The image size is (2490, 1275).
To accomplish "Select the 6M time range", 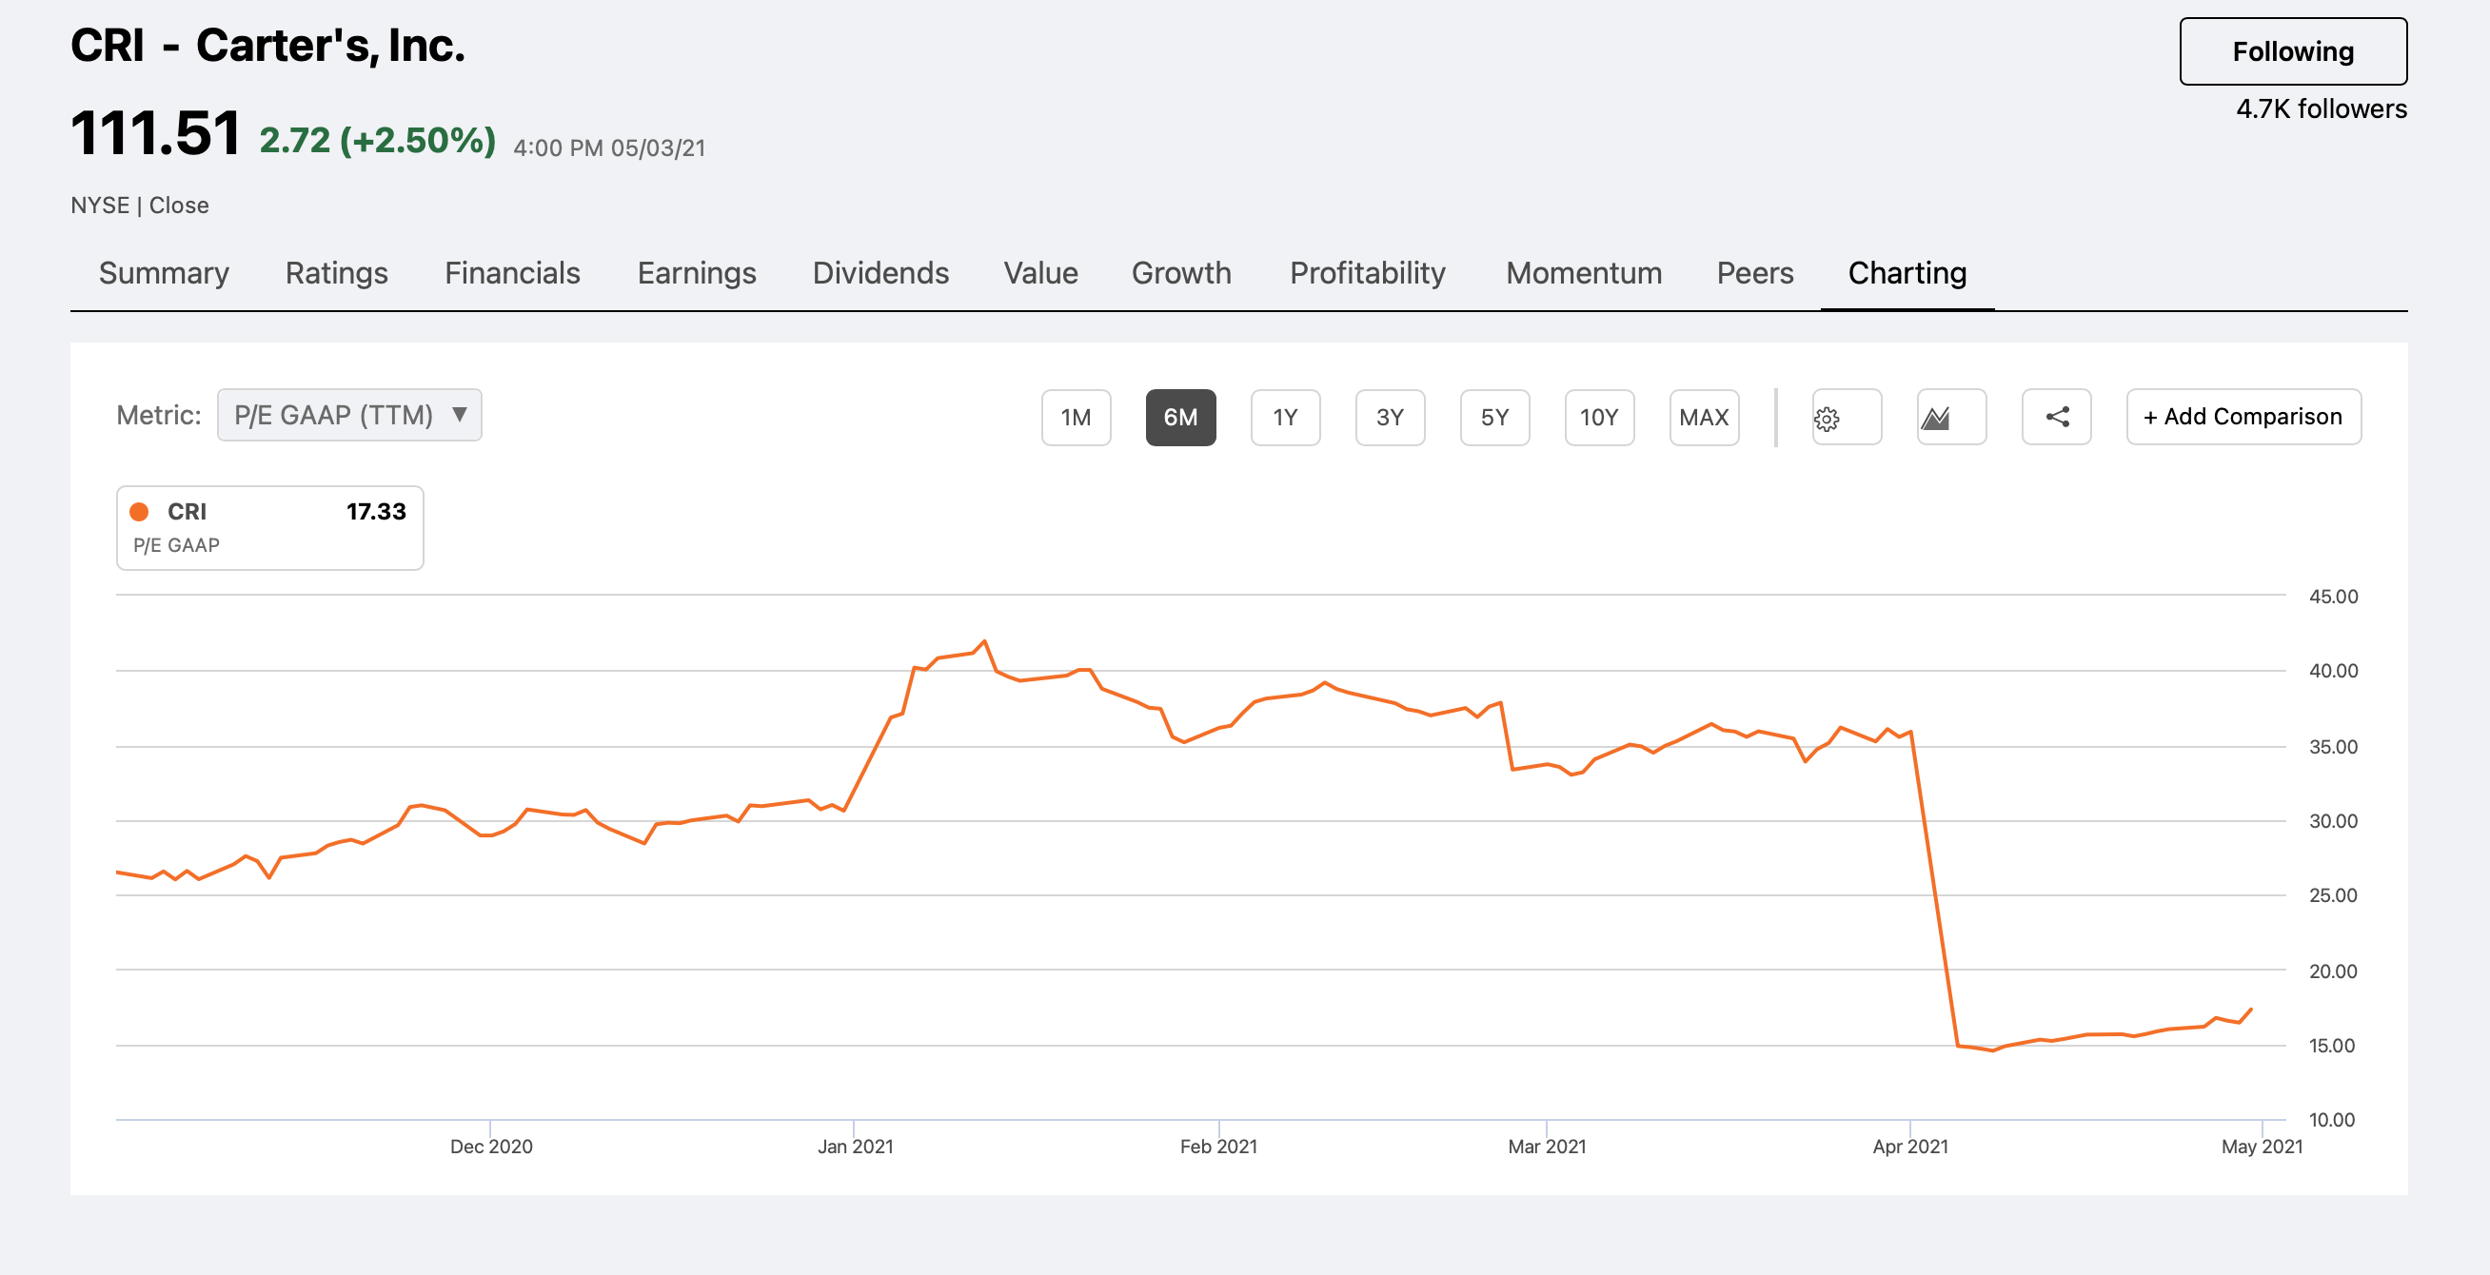I will pyautogui.click(x=1180, y=418).
